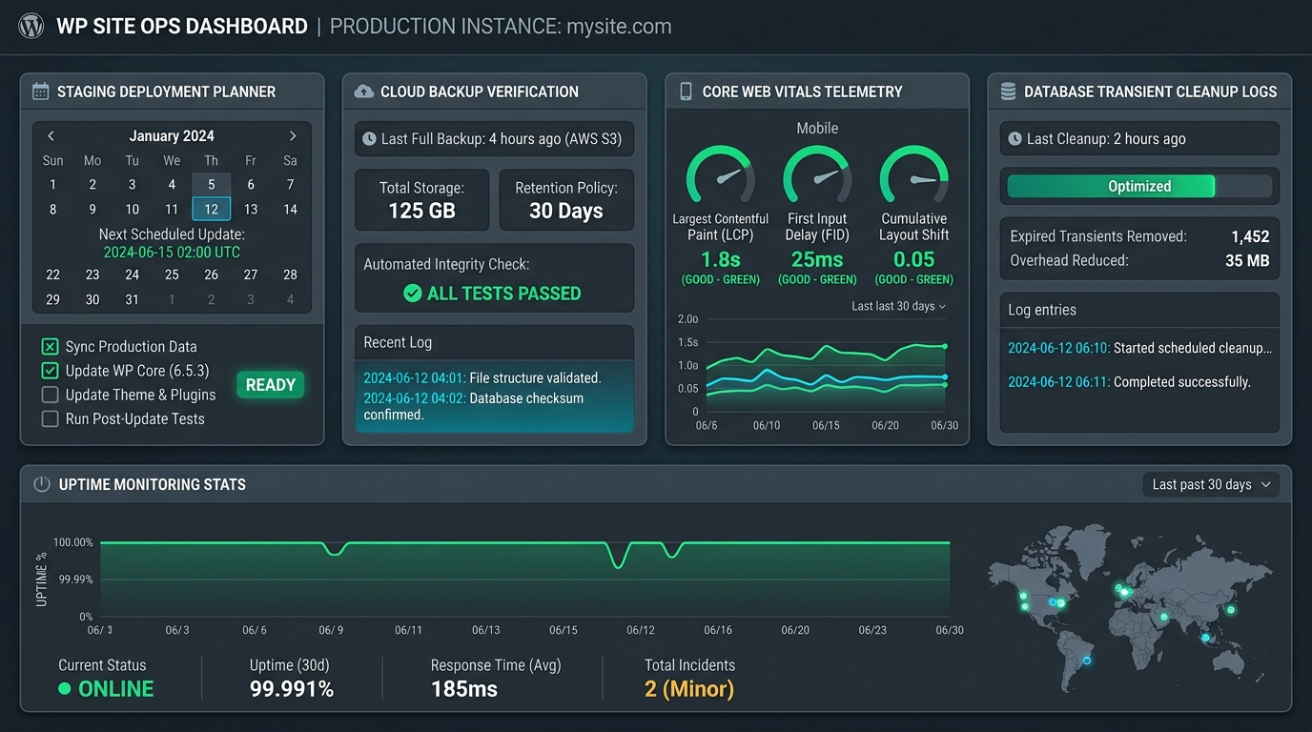
Task: Check Run Post-Update Tests
Action: pyautogui.click(x=51, y=418)
